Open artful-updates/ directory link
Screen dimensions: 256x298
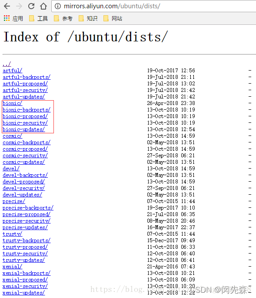[24, 97]
